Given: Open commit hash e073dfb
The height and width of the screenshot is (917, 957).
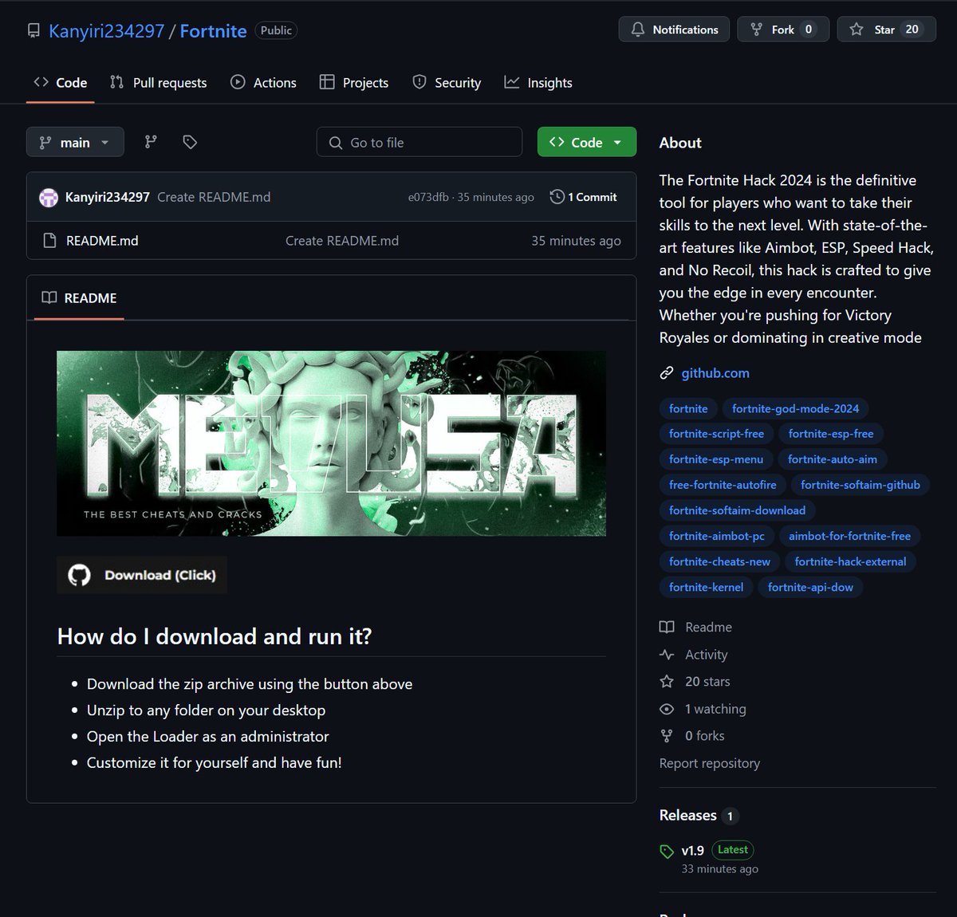Looking at the screenshot, I should pyautogui.click(x=428, y=197).
